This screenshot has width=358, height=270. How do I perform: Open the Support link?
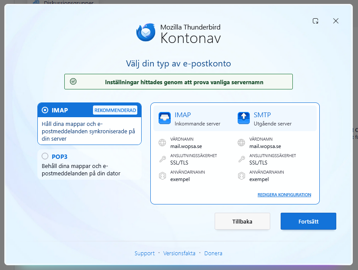point(145,254)
